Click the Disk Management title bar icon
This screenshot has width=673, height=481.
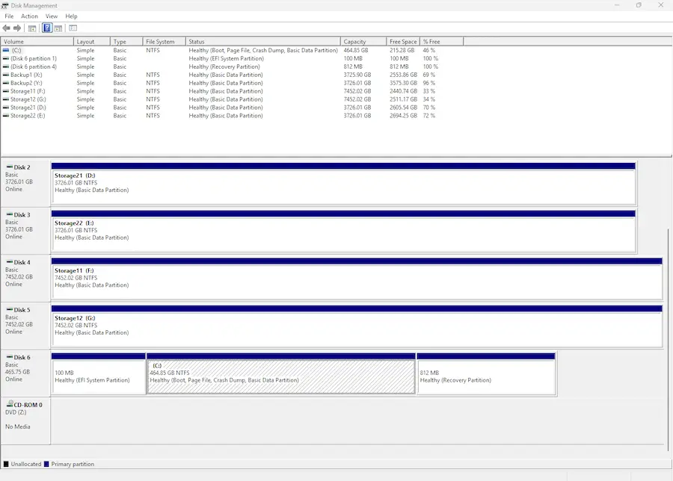(4, 5)
